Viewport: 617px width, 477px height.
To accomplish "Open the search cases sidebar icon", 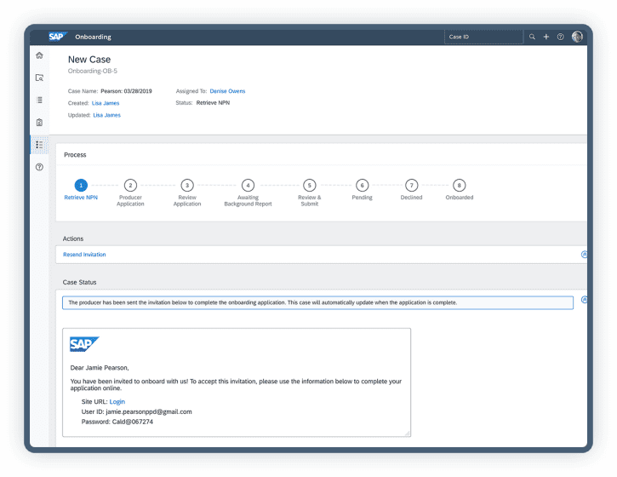I will pyautogui.click(x=39, y=78).
